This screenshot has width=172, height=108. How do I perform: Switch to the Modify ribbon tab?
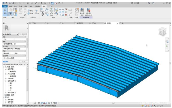point(44,6)
